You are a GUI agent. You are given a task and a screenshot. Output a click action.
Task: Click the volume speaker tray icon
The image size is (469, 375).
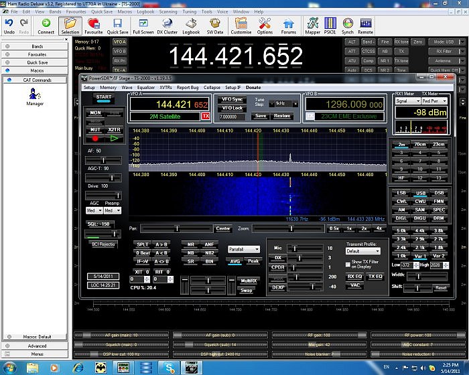coord(423,368)
